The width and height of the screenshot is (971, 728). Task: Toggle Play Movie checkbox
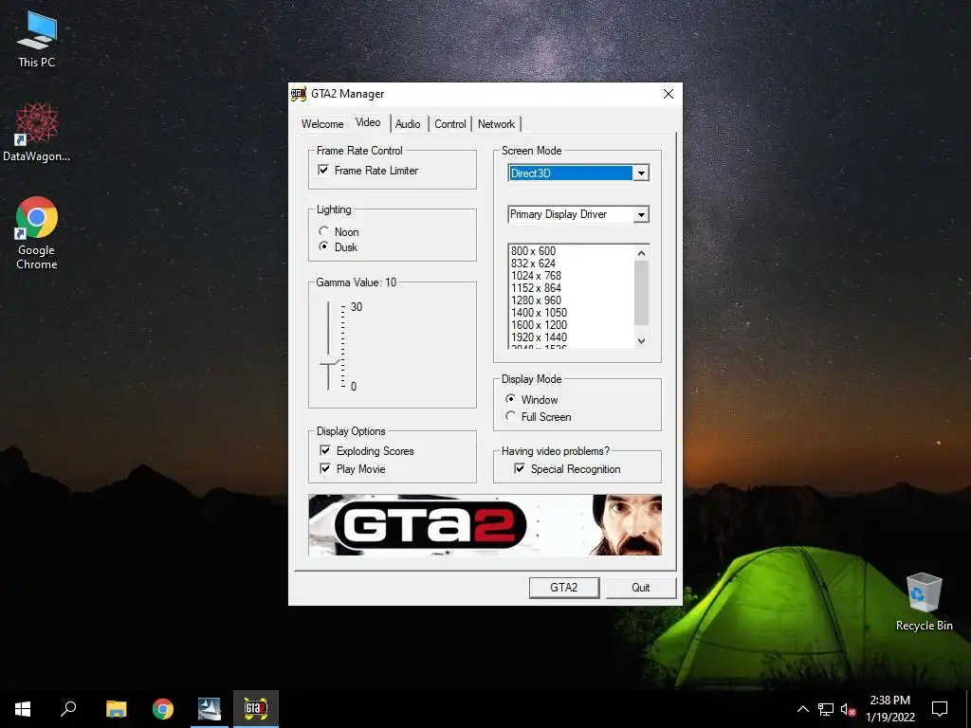[x=325, y=468]
